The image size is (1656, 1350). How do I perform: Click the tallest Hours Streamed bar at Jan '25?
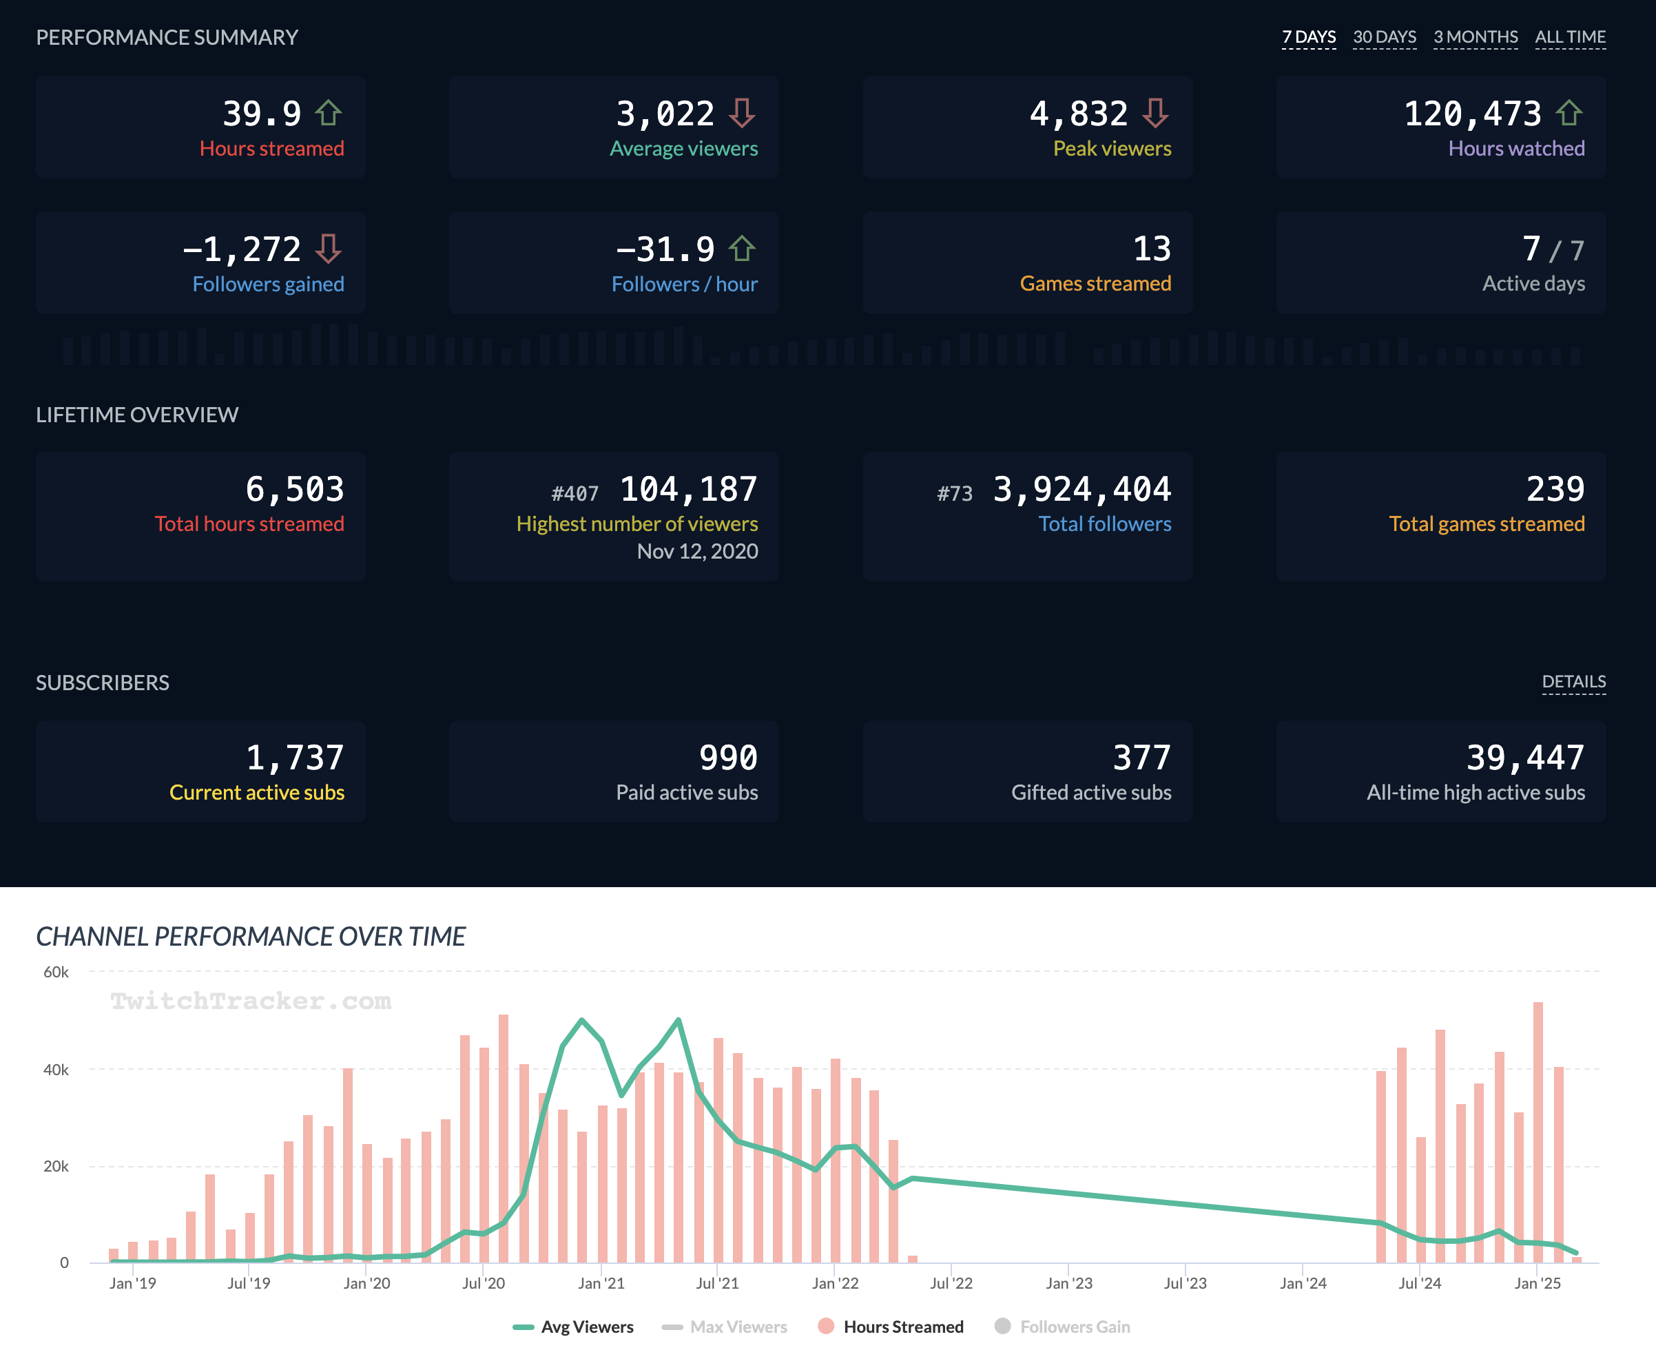click(x=1538, y=1128)
